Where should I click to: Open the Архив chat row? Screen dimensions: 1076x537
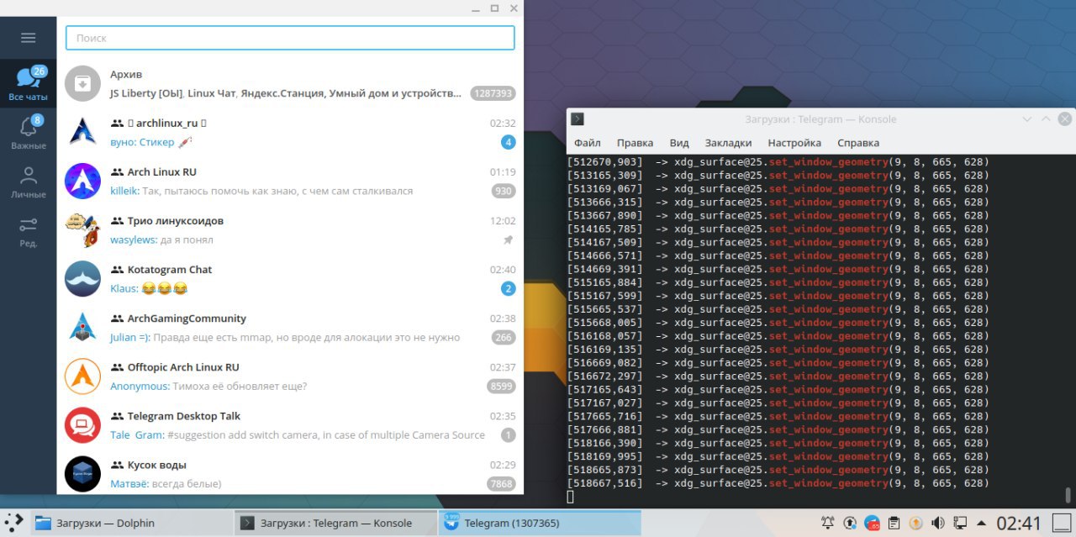(290, 83)
